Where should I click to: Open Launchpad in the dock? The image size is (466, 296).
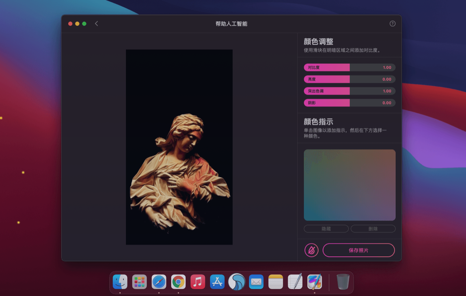point(140,282)
